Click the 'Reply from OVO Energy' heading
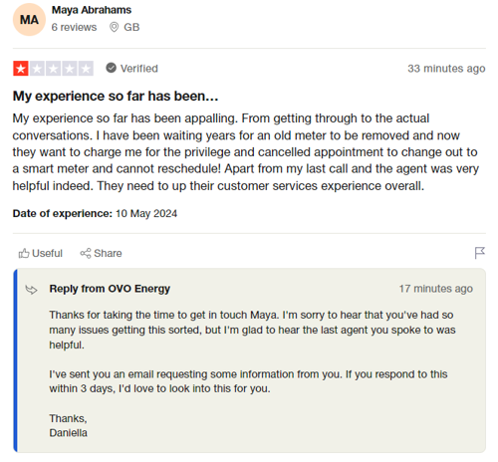 pyautogui.click(x=110, y=289)
